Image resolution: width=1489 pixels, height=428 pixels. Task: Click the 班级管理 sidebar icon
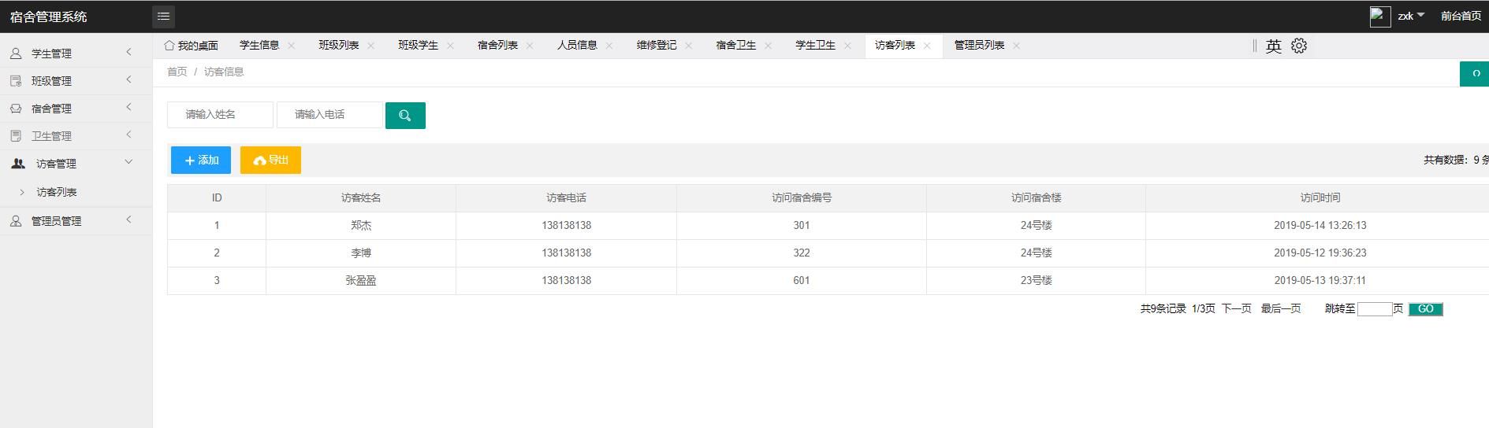(x=16, y=81)
